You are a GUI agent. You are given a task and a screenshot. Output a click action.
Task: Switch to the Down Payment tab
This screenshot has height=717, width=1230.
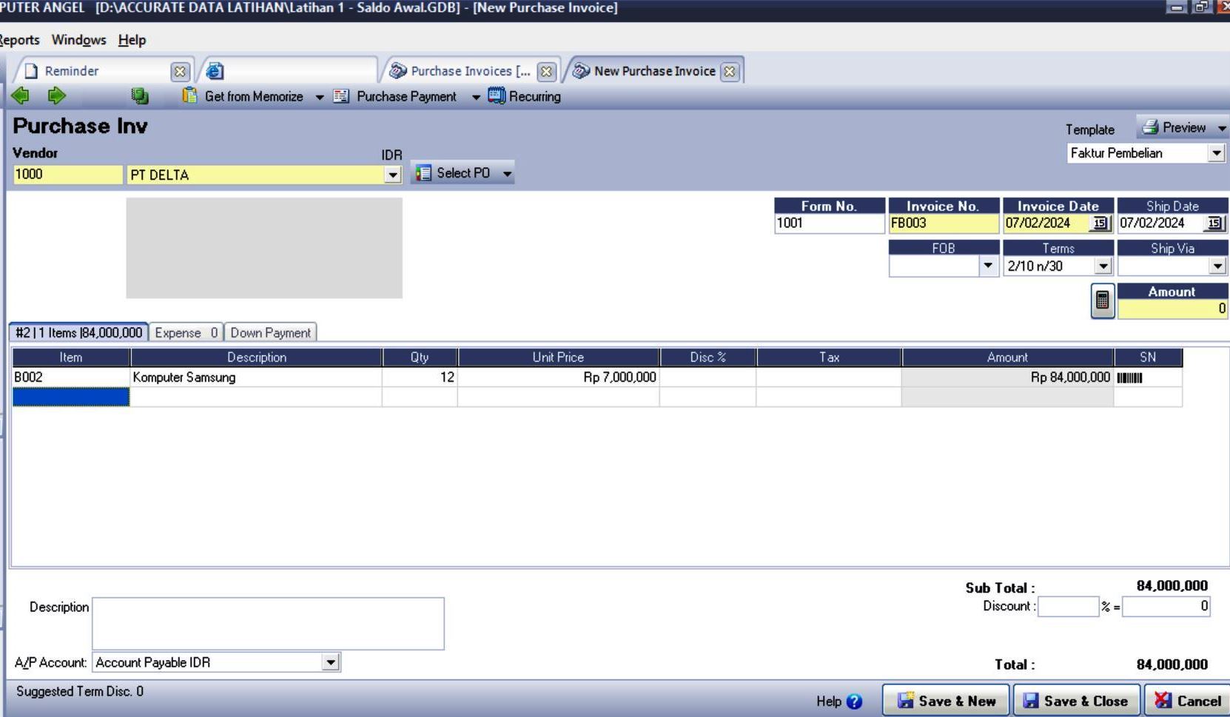(x=270, y=333)
